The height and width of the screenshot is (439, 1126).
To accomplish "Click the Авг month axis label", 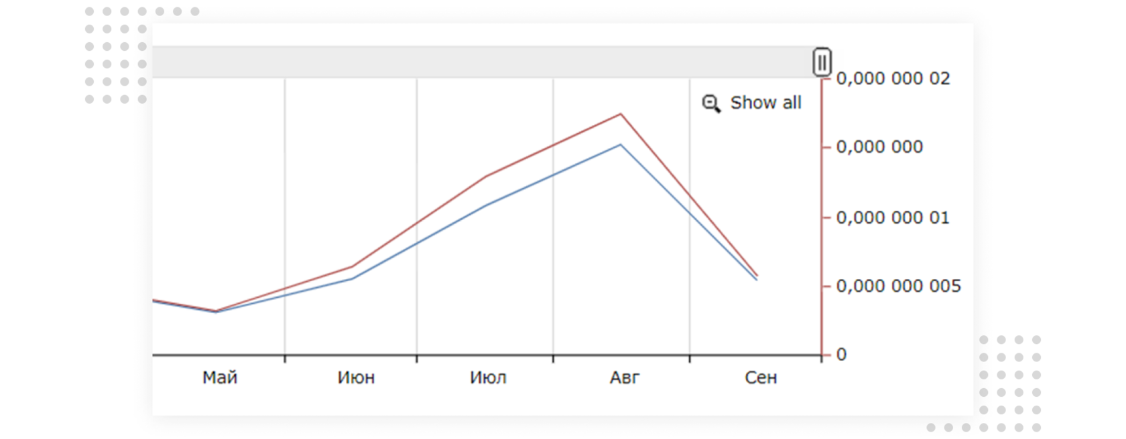I will (x=625, y=378).
